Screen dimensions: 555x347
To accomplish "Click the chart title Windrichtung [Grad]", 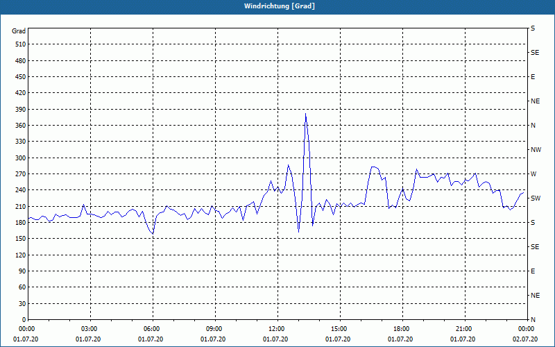I will pyautogui.click(x=280, y=6).
